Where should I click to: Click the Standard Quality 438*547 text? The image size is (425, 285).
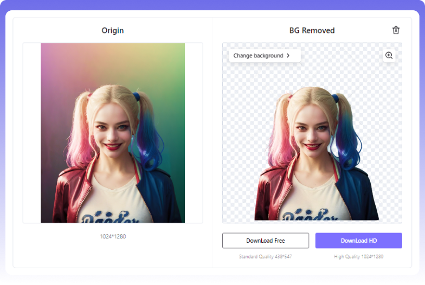click(x=266, y=257)
